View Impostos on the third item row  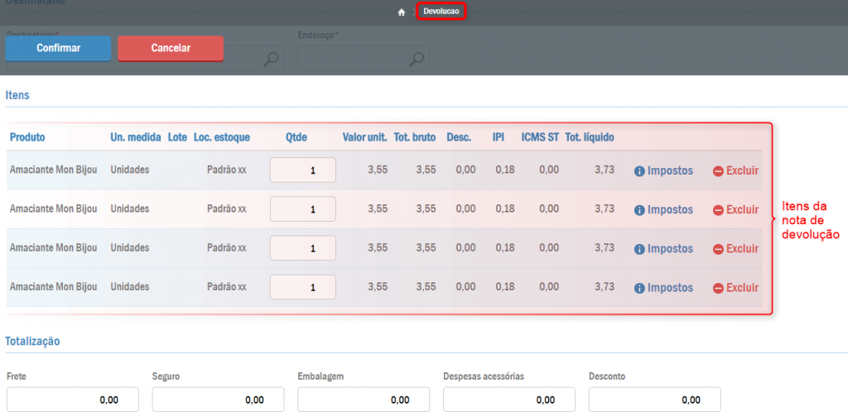(663, 249)
